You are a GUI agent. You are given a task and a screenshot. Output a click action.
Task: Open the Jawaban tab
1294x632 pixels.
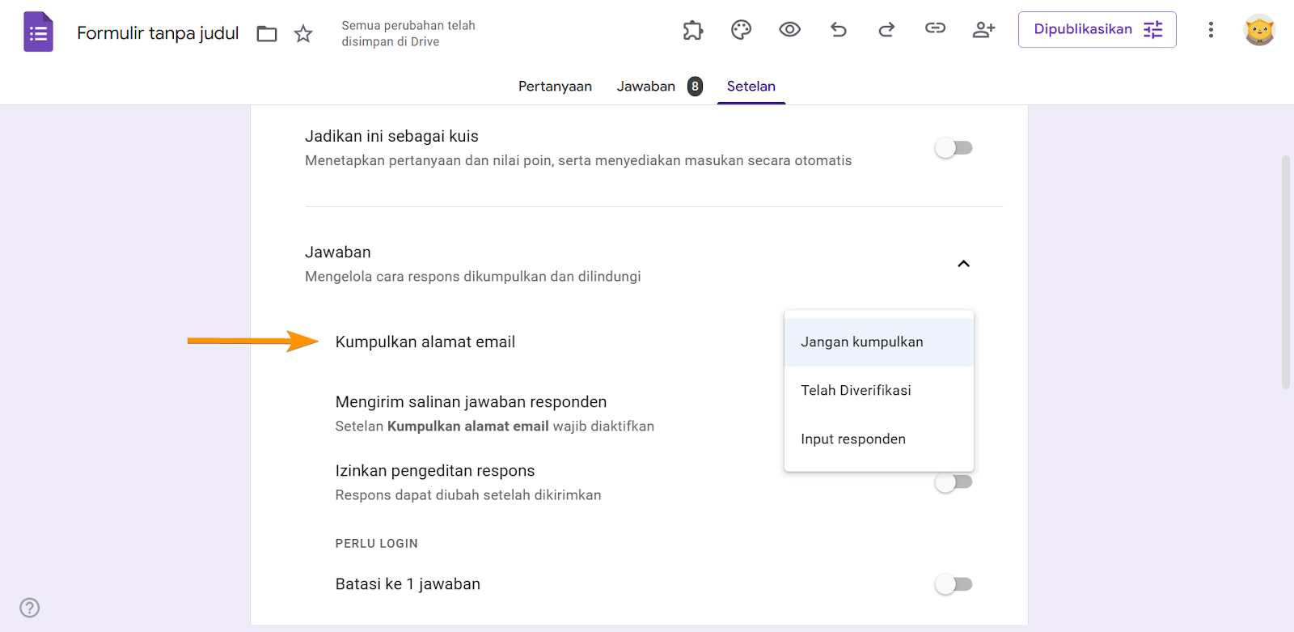click(646, 87)
